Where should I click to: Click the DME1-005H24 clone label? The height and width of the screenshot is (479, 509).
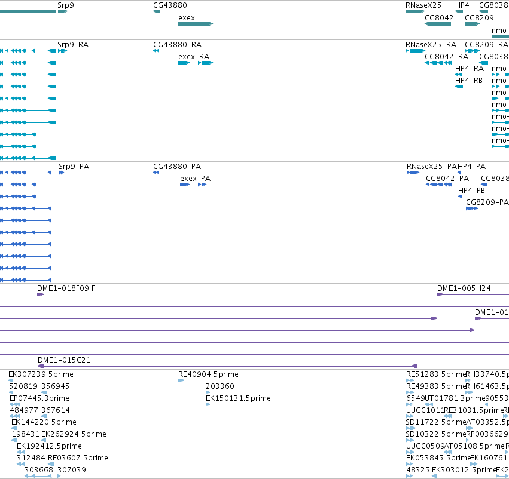coord(464,288)
